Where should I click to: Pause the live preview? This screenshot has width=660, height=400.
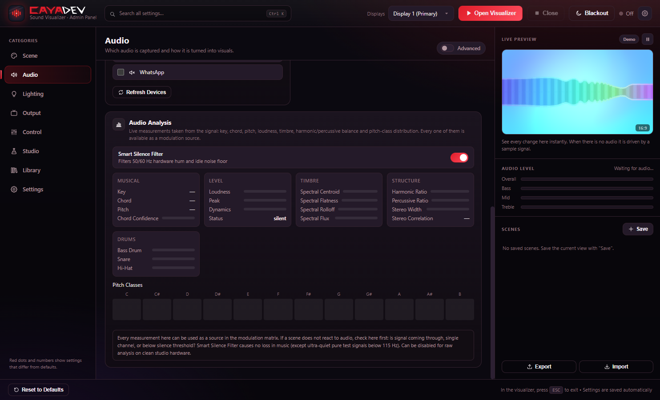648,39
